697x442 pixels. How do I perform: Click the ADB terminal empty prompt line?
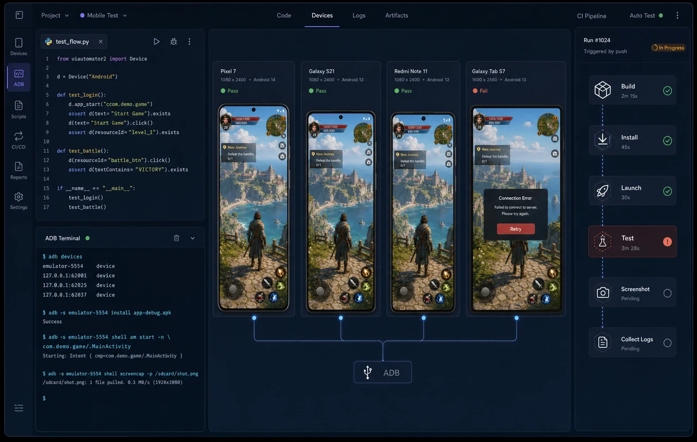pos(44,399)
